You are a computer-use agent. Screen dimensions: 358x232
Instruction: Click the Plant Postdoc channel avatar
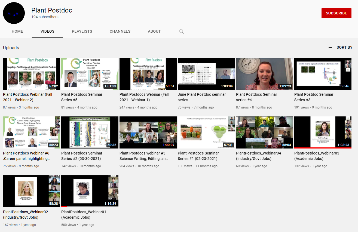pos(14,13)
